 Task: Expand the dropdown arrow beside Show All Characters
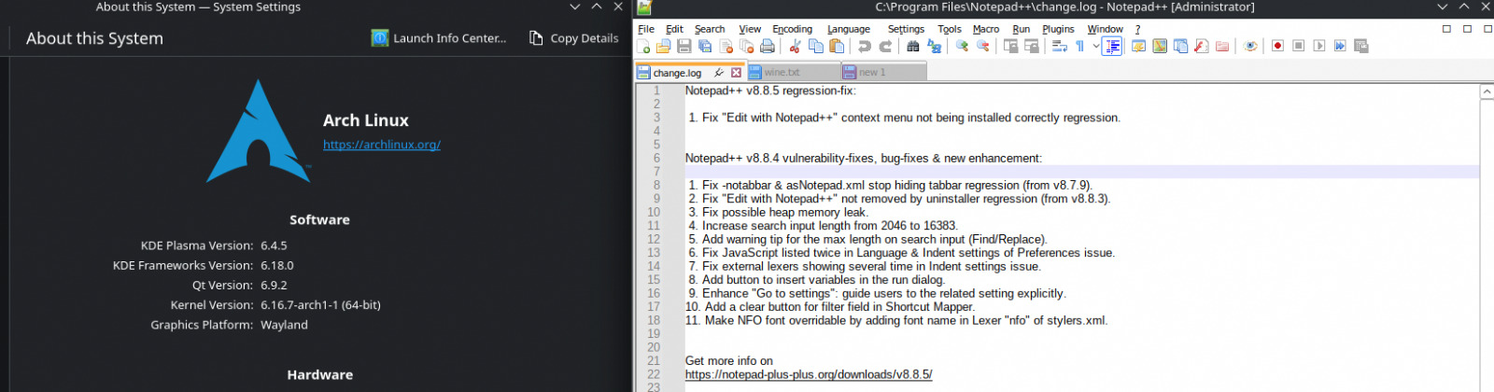point(1095,46)
